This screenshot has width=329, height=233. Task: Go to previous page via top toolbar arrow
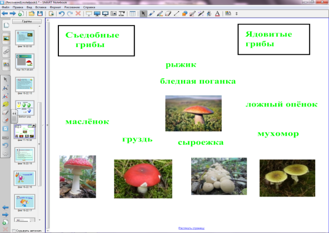[x=4, y=14]
